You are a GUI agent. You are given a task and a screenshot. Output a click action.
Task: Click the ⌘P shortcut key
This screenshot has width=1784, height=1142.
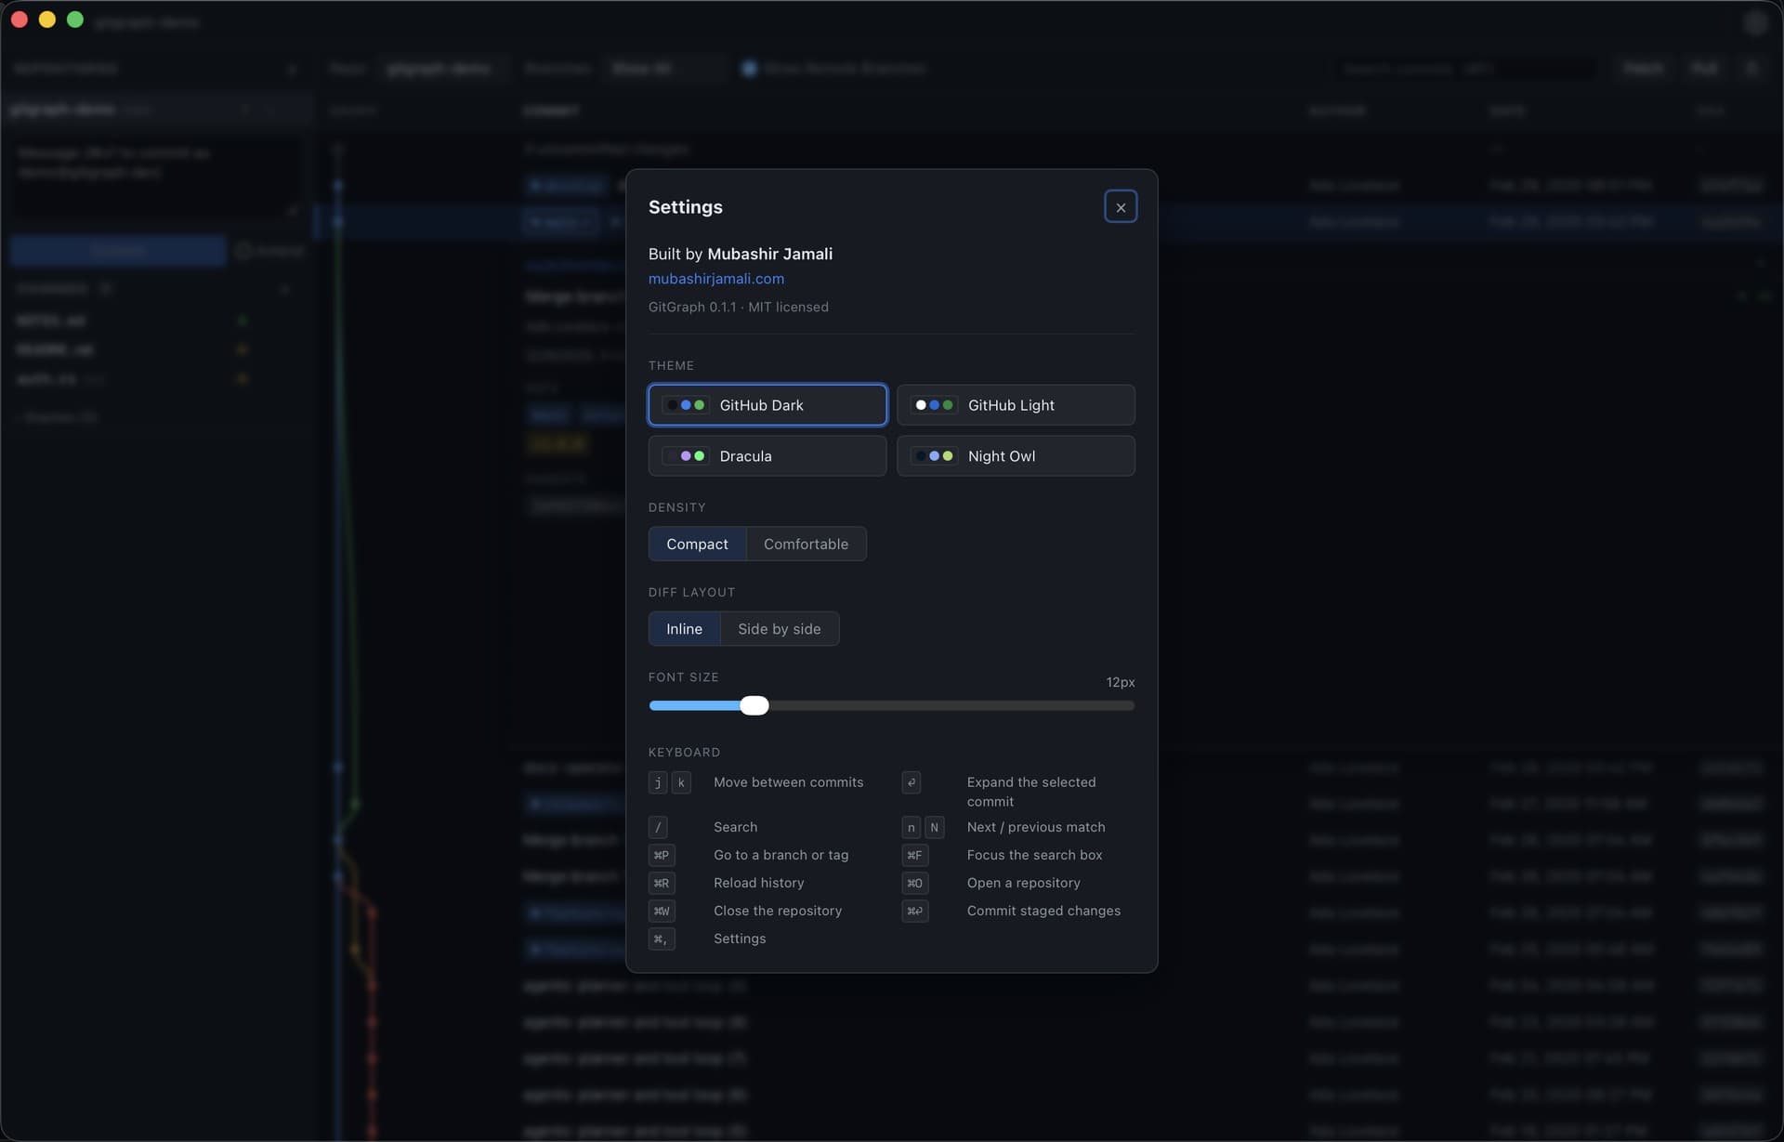pos(662,856)
